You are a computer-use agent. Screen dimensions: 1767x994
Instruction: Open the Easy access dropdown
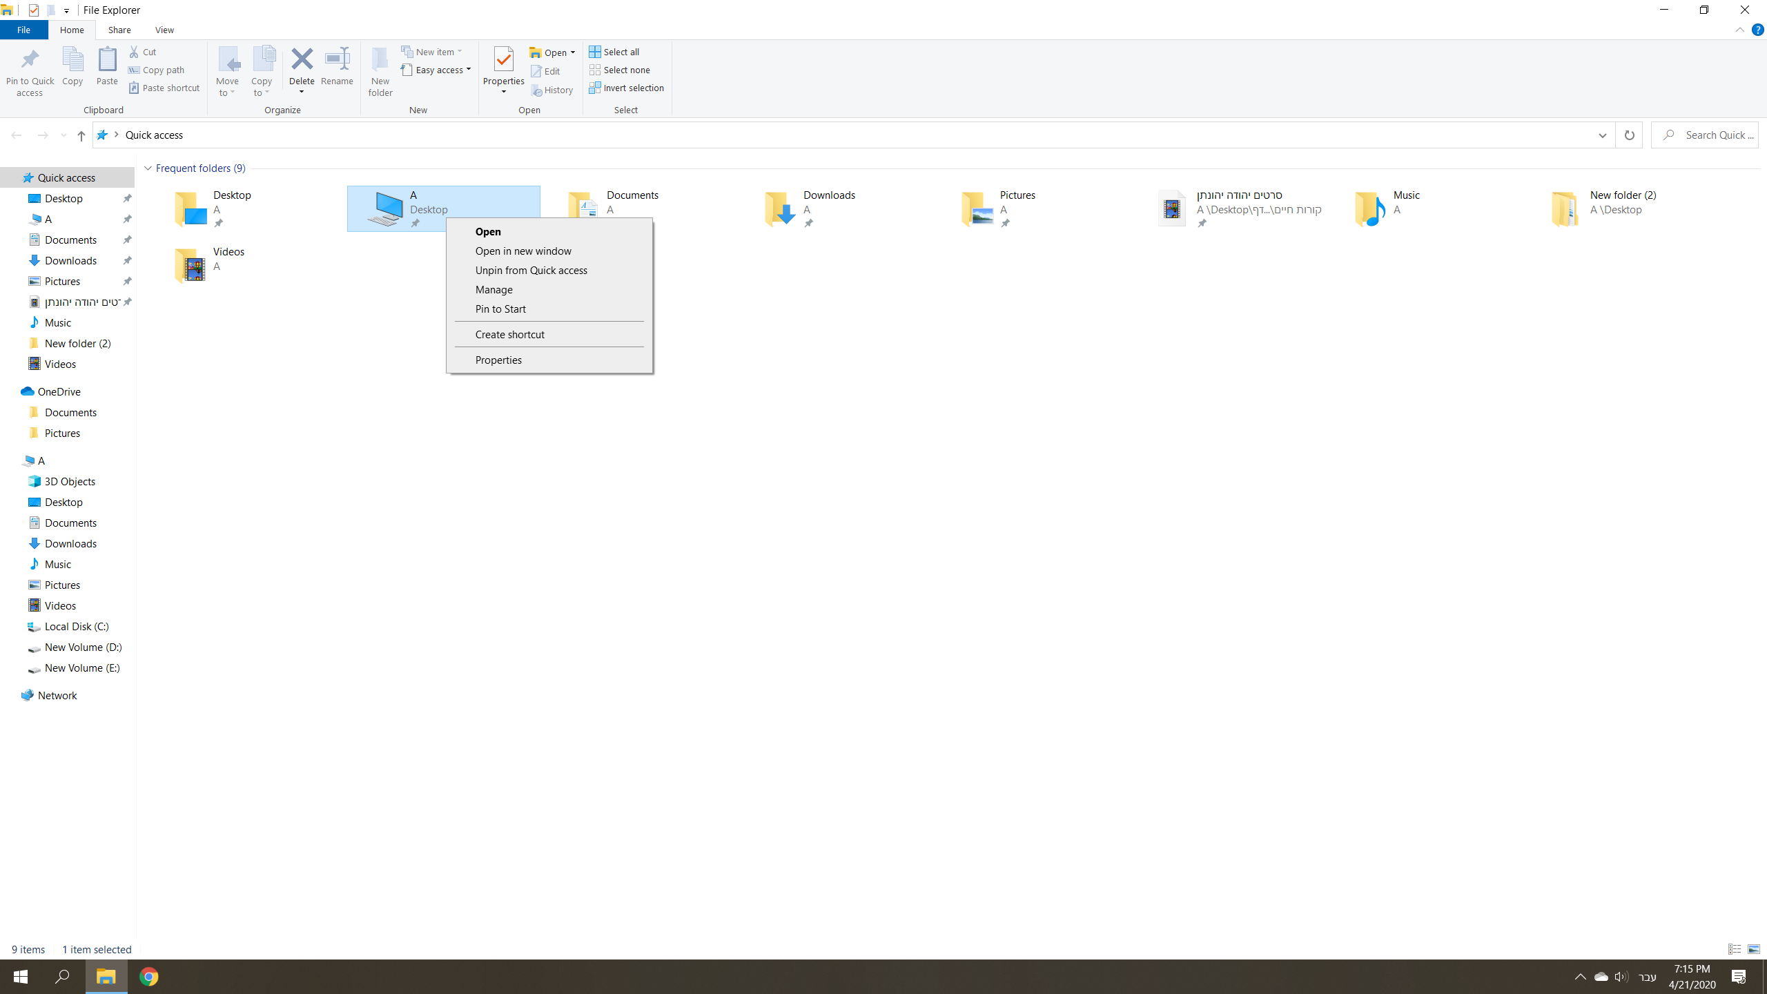436,70
